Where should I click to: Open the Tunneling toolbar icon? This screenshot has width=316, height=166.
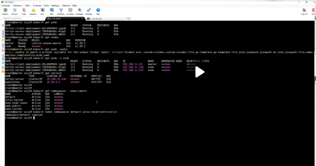70,12
